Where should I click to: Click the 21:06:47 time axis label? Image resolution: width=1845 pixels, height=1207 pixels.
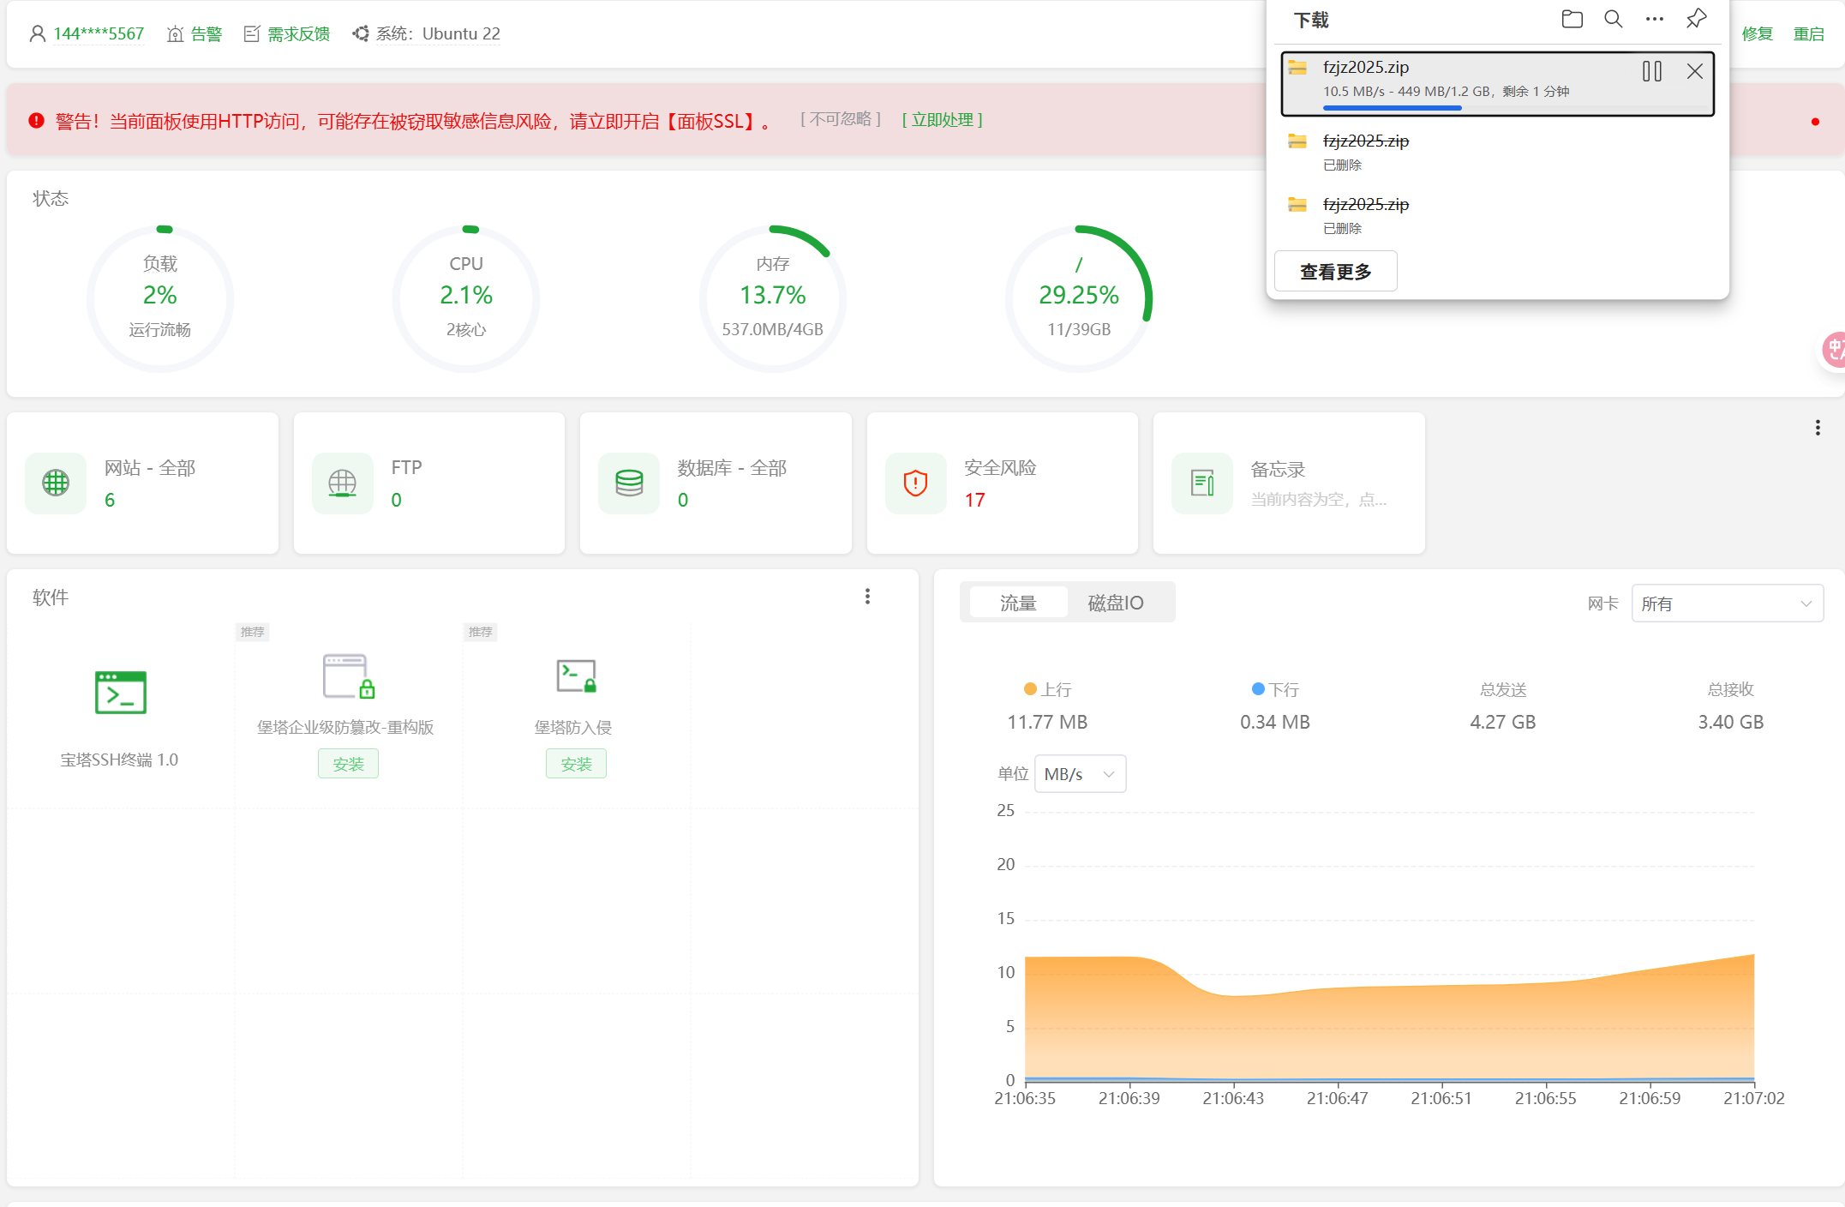coord(1337,1098)
